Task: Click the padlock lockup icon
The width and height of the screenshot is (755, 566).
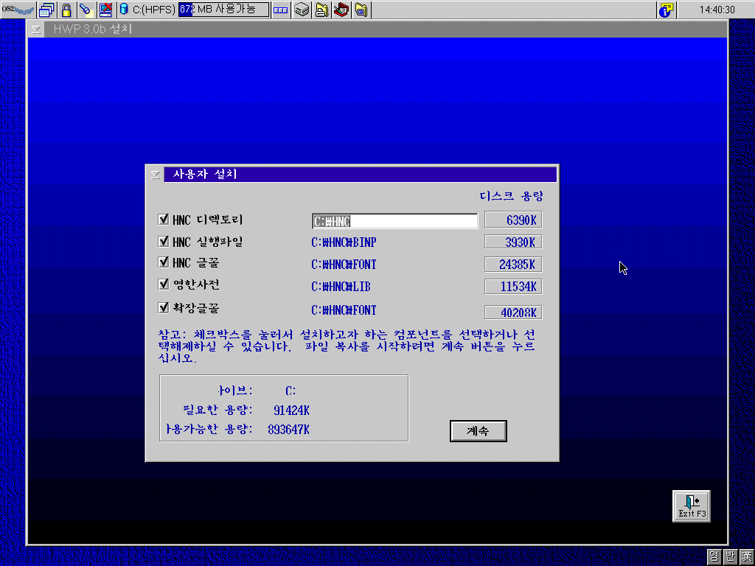Action: click(x=66, y=10)
